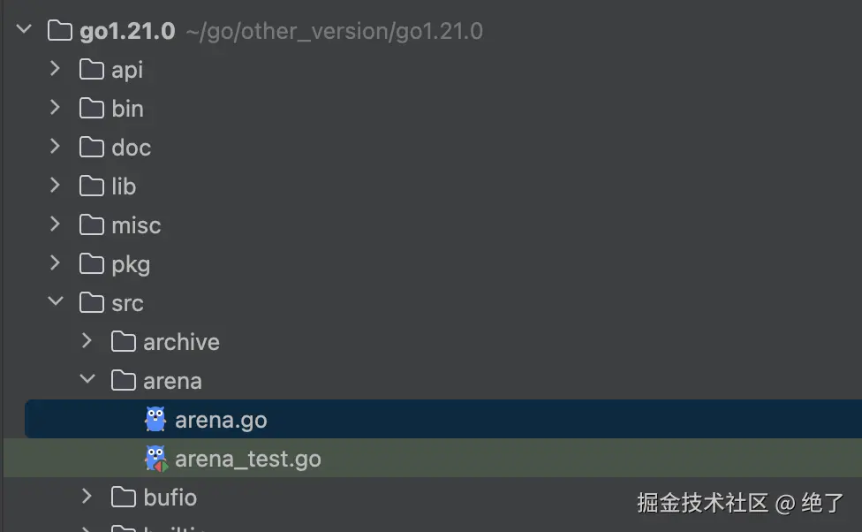Click the archive folder icon

click(x=124, y=342)
